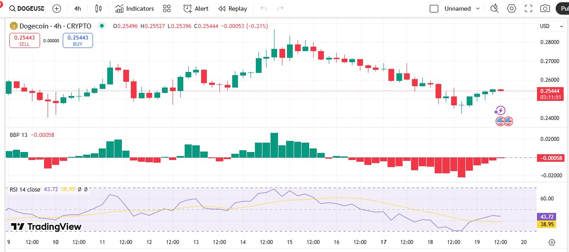The image size is (569, 252).
Task: Undo the last chart action
Action: point(264,8)
